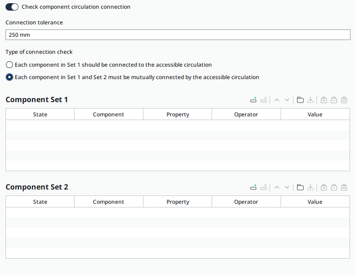Move row up in Component Set 1
The width and height of the screenshot is (356, 276).
[277, 100]
